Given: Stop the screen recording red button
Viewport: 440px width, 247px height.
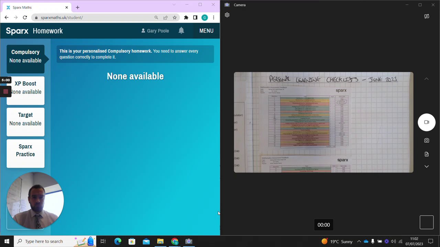Looking at the screenshot, I should (5, 92).
